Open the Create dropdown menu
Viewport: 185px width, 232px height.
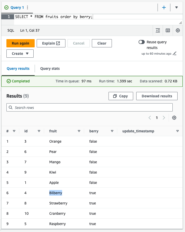[20, 54]
